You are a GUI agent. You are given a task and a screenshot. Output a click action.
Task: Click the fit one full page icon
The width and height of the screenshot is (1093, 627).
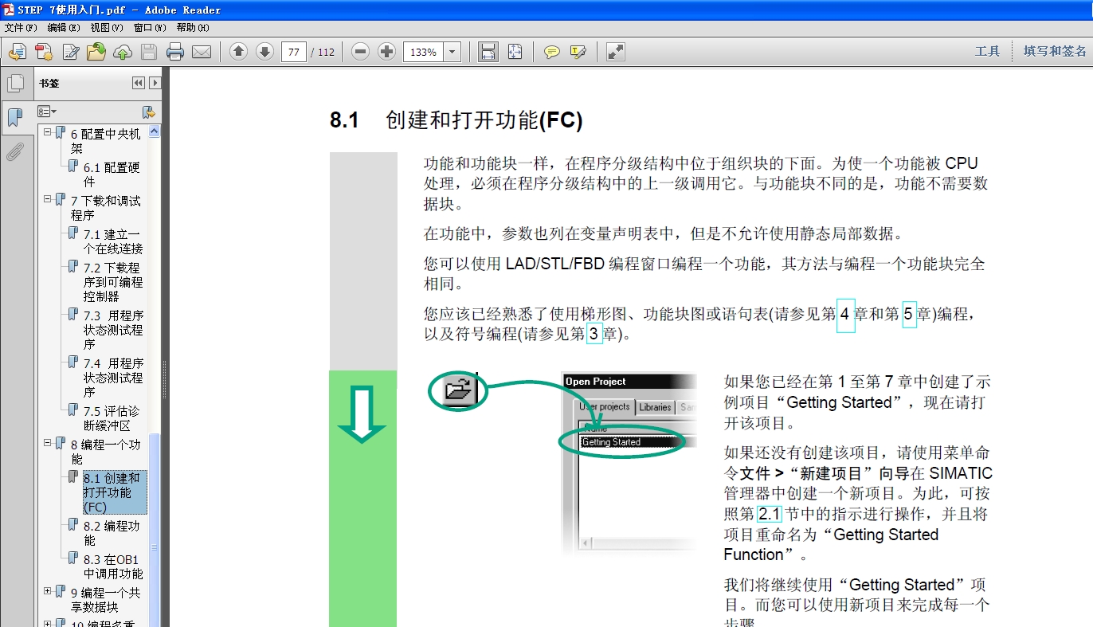tap(515, 52)
